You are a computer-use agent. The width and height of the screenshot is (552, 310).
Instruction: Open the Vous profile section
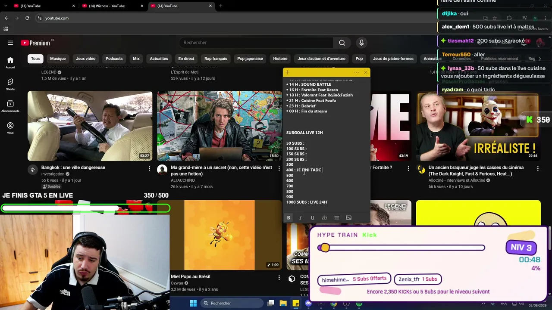(10, 128)
